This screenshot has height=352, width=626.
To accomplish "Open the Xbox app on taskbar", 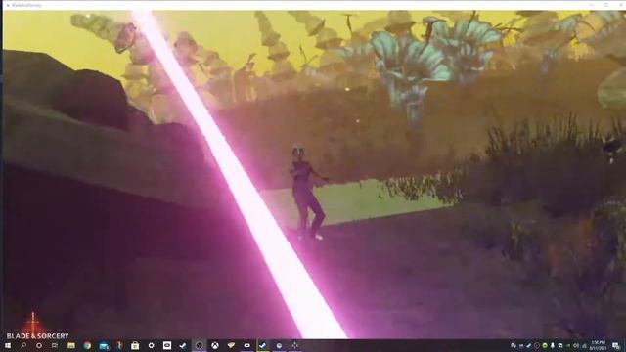I will point(215,345).
